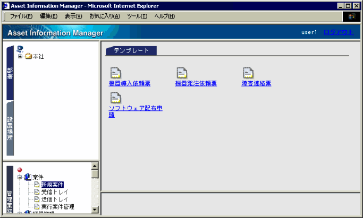Select 実行案件管理 in the tree

(x=57, y=207)
